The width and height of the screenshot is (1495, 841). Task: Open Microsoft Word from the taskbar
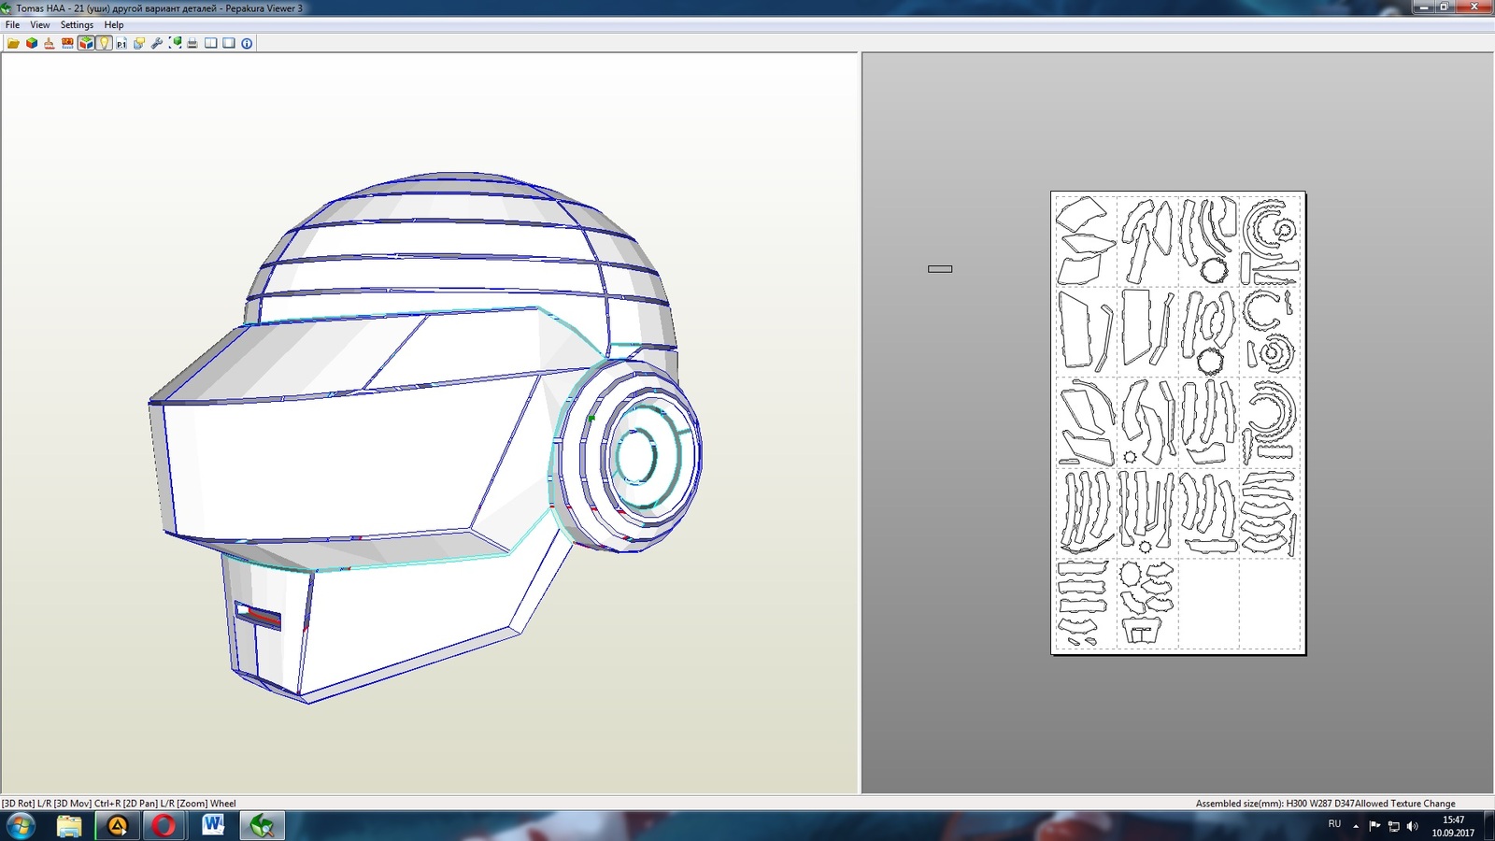click(213, 826)
